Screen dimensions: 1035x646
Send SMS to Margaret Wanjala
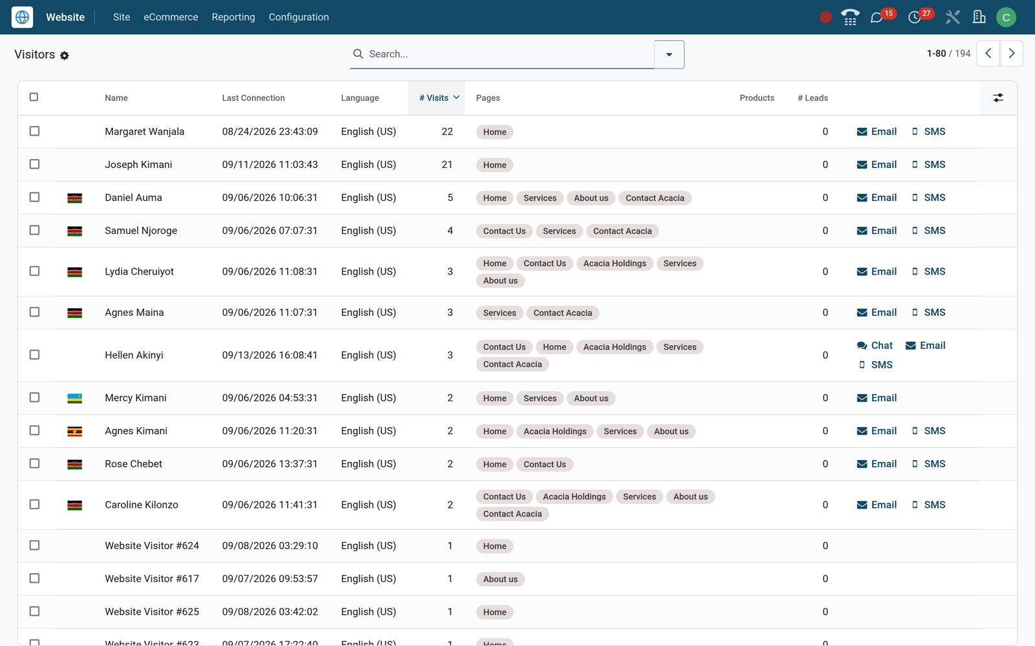coord(928,132)
